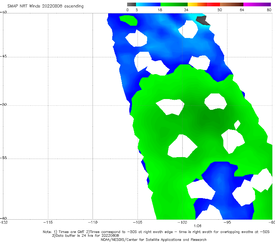Click the blue 5-18 segment of color bar
Image resolution: width=275 pixels, height=242 pixels.
148,4
